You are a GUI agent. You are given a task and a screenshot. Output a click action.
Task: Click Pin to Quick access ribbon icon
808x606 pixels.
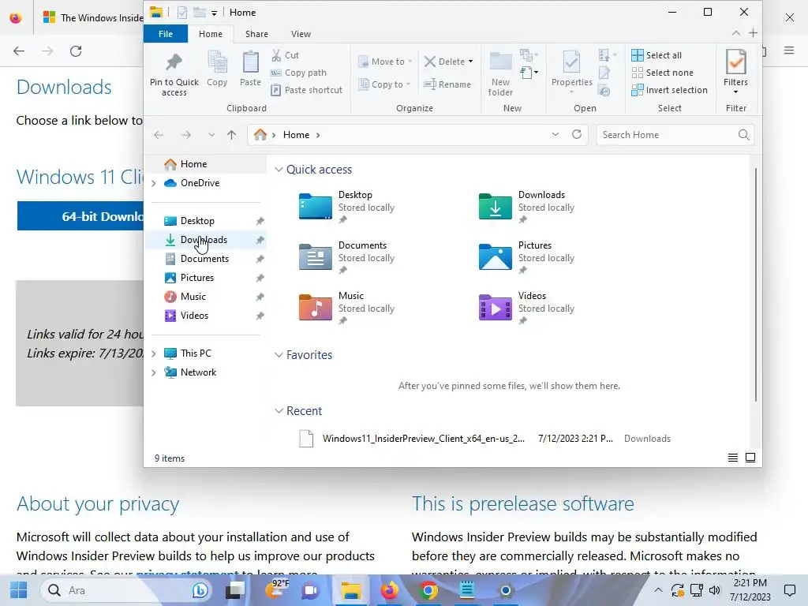(x=174, y=73)
